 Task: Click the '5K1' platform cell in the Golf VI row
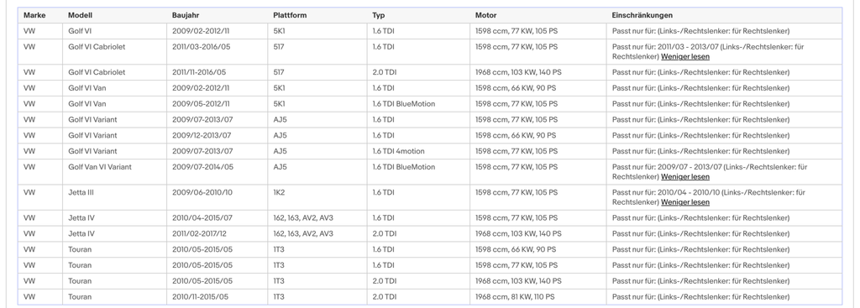point(279,31)
